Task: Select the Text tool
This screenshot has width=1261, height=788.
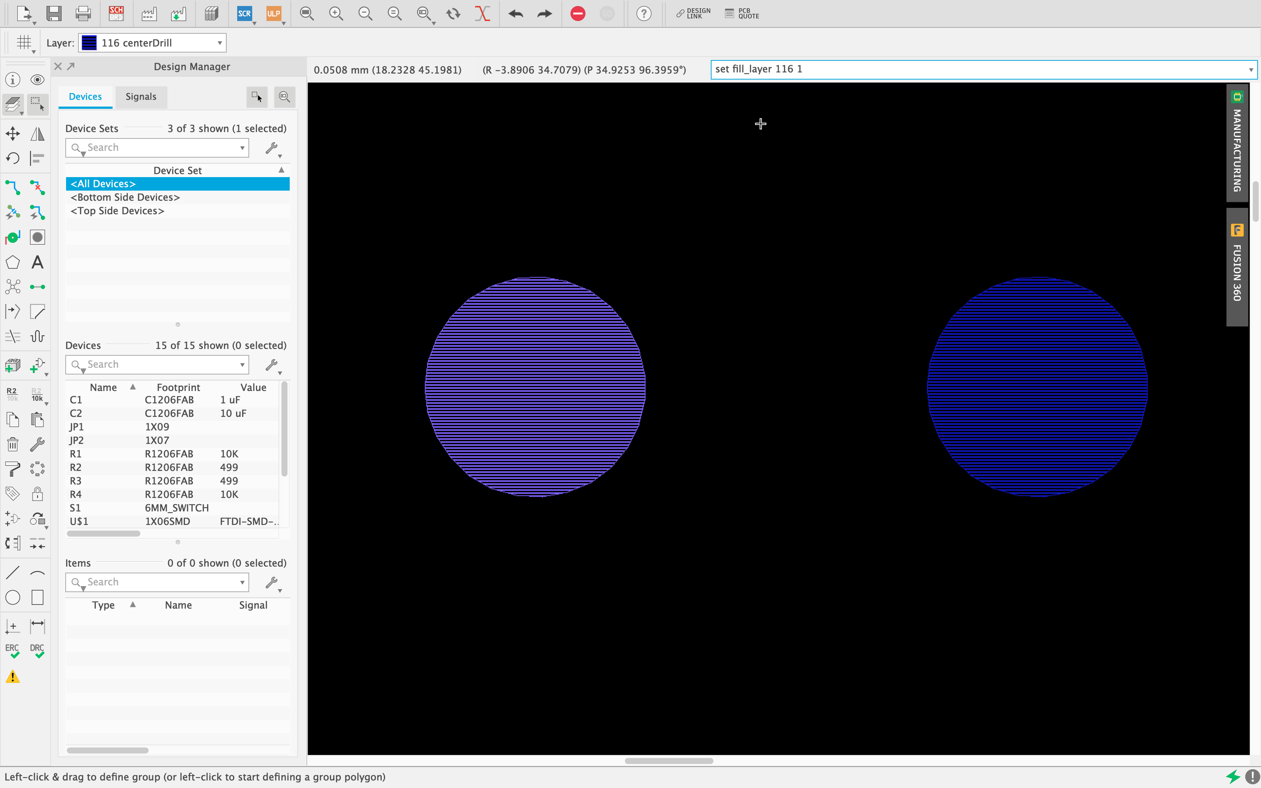Action: point(38,262)
